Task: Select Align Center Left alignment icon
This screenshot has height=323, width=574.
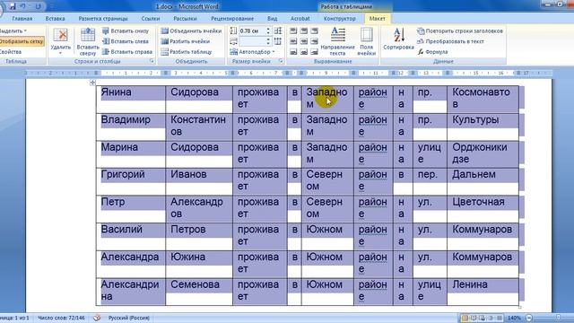Action: [x=293, y=41]
